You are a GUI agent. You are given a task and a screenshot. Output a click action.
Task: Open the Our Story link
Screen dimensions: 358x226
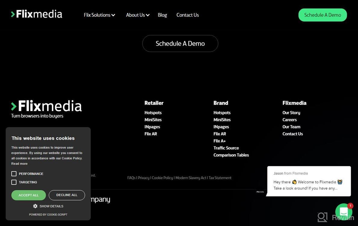pos(291,113)
